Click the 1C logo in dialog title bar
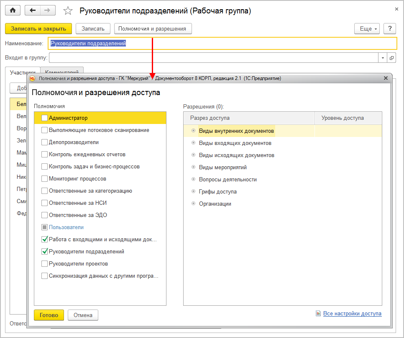The height and width of the screenshot is (338, 404). 32,78
